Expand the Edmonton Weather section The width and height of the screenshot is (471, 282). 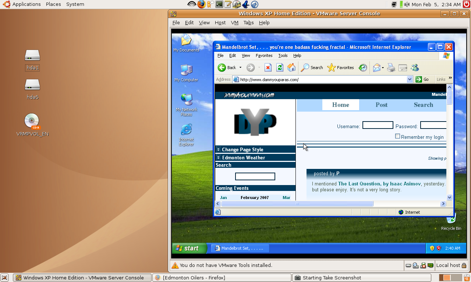pyautogui.click(x=255, y=158)
